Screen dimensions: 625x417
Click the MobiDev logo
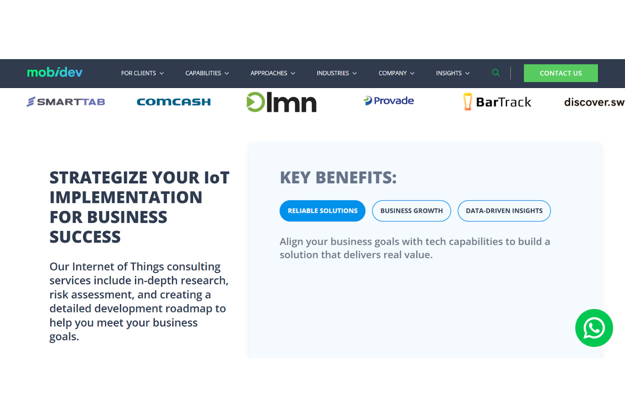coord(54,73)
